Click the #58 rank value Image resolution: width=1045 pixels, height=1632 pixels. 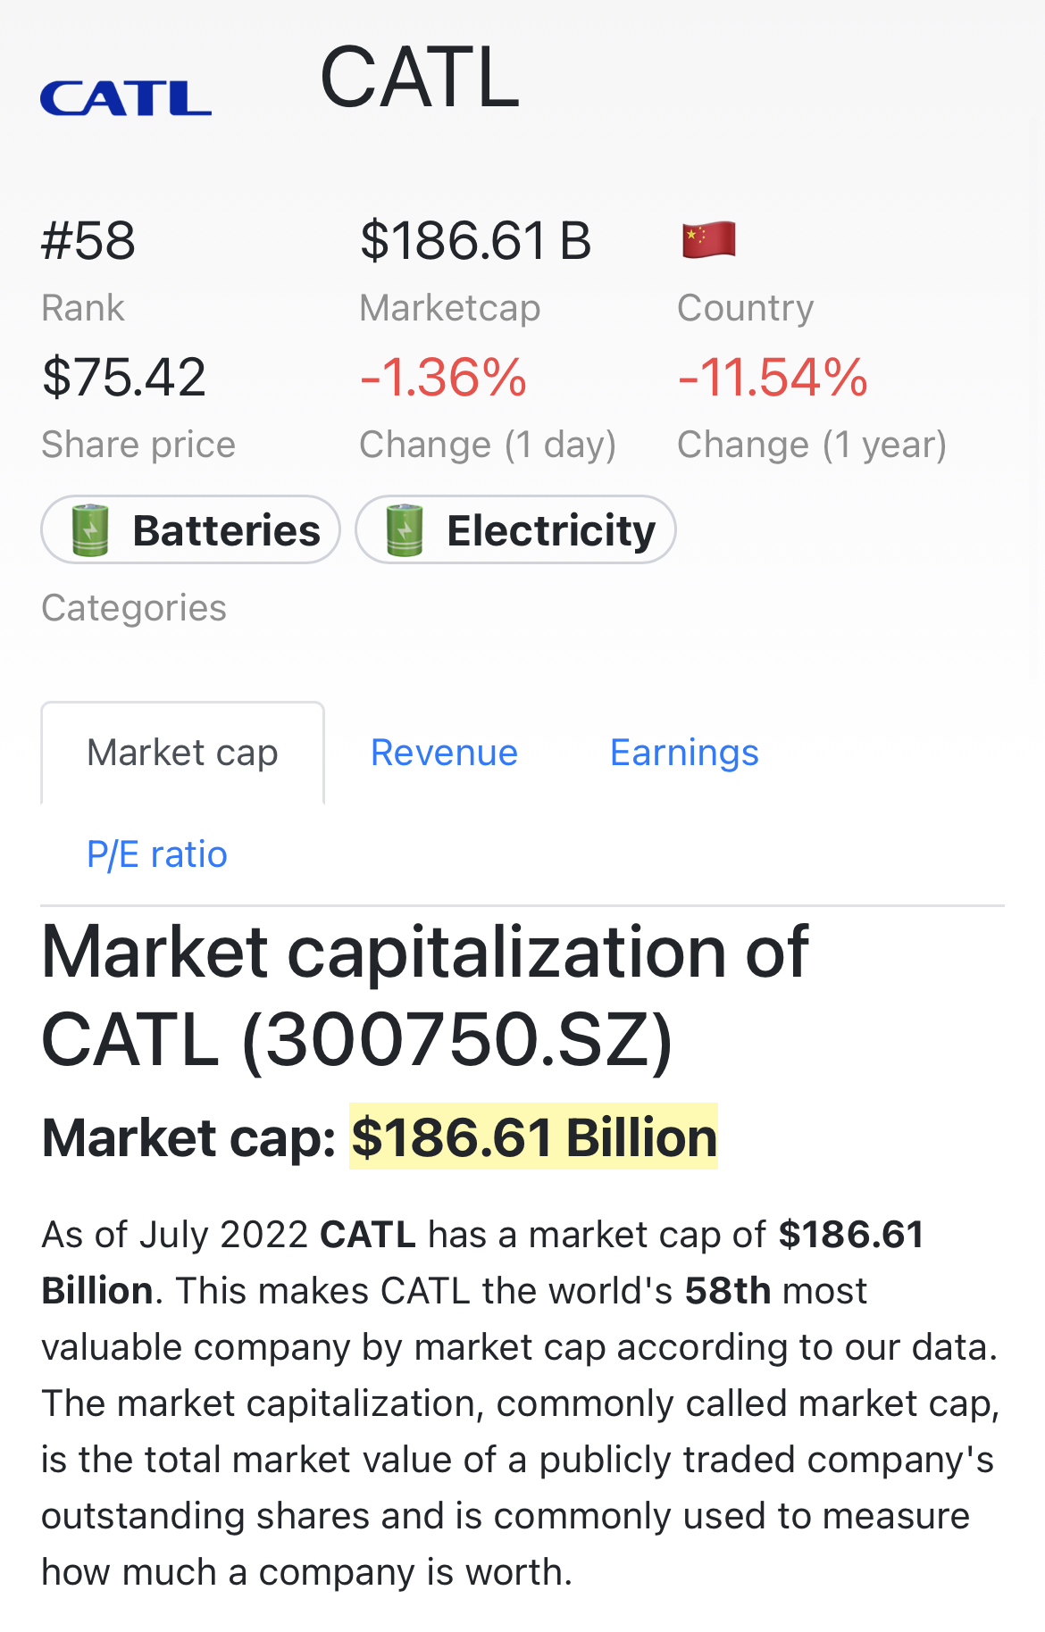click(x=88, y=241)
